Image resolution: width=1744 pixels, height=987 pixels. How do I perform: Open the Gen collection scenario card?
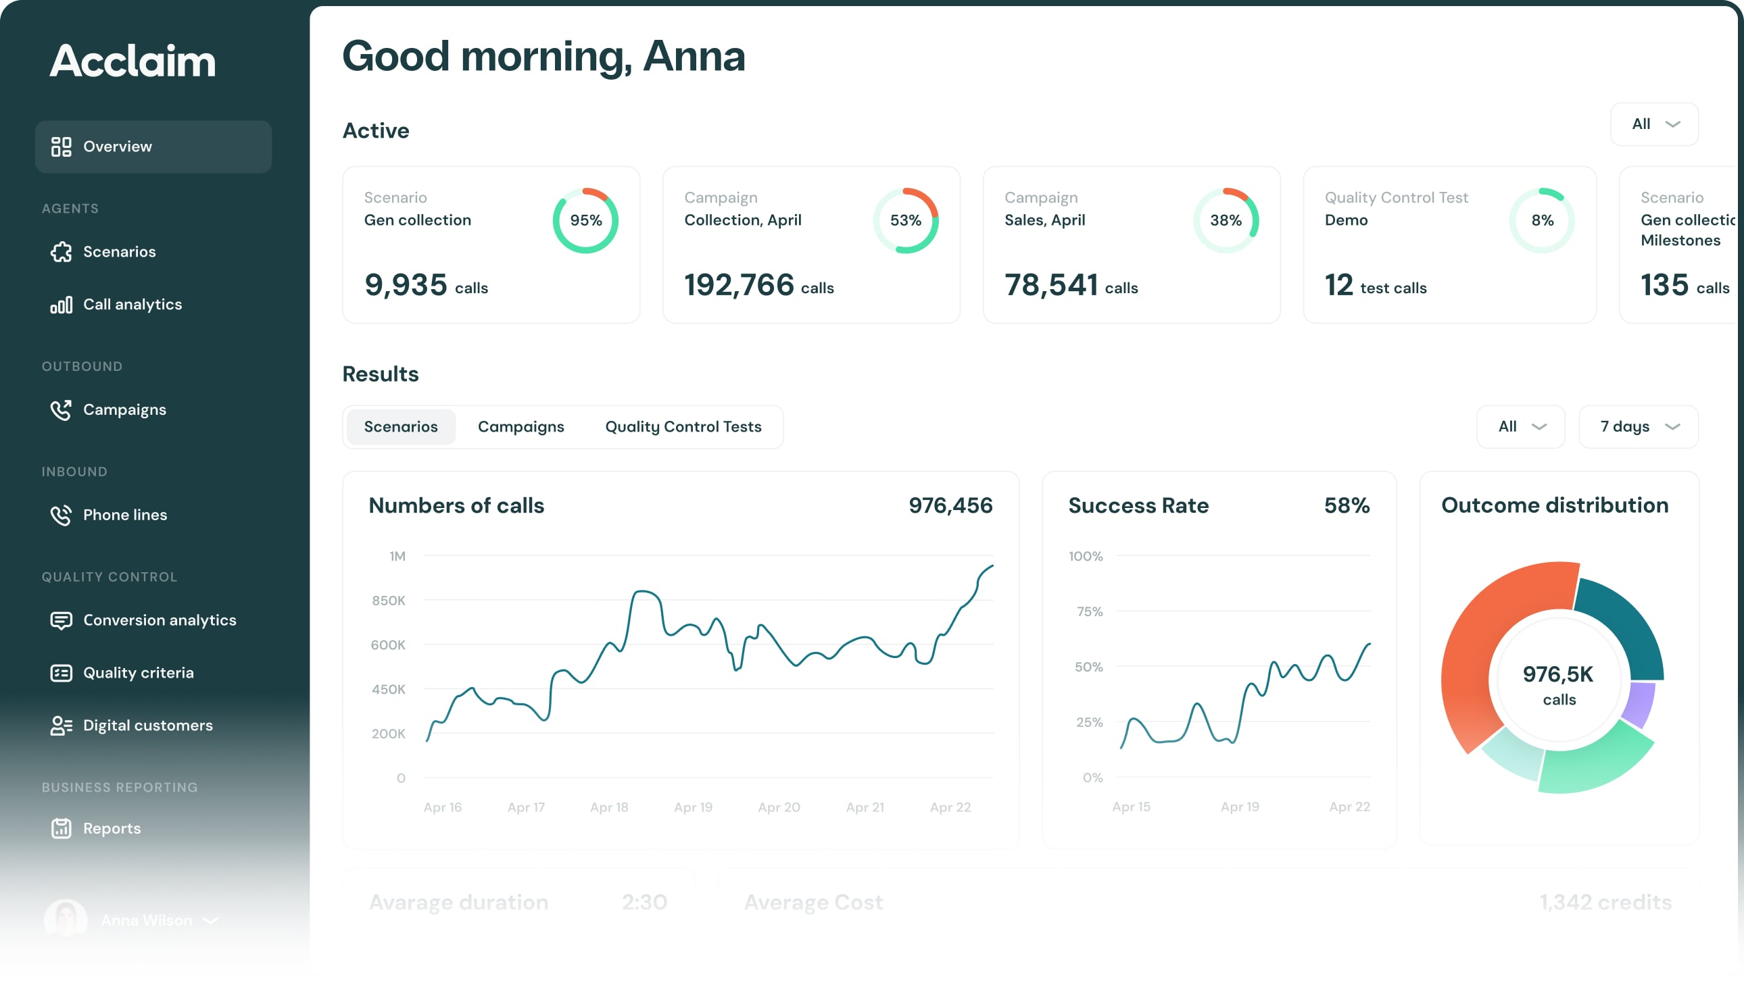pos(491,245)
